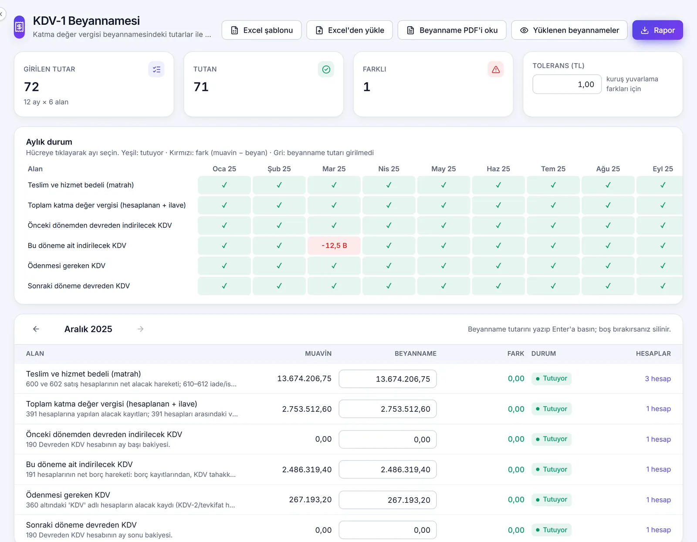Image resolution: width=697 pixels, height=542 pixels.
Task: Select Nis 25 Önceki dönemden devreden cell
Action: pyautogui.click(x=389, y=226)
